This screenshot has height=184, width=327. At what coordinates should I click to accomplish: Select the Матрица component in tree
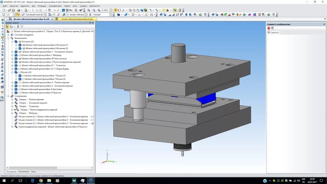pyautogui.click(x=40, y=55)
